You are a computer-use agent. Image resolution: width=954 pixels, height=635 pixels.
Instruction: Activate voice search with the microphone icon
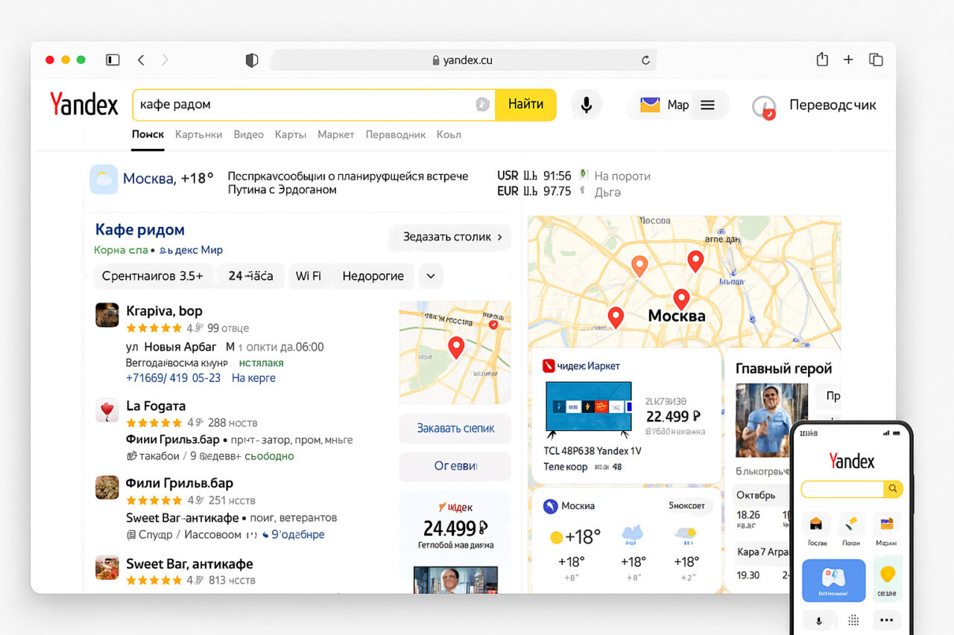coord(587,104)
